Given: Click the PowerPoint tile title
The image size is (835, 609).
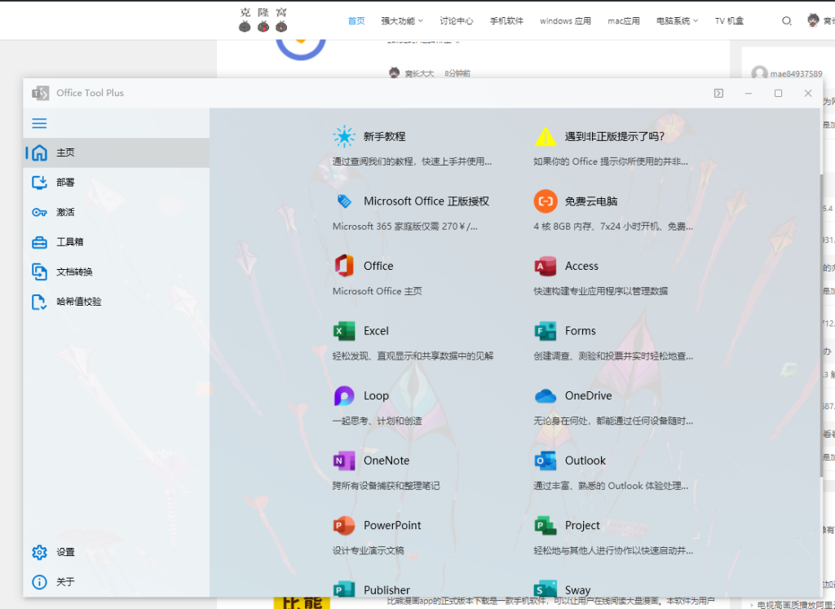Looking at the screenshot, I should tap(392, 526).
